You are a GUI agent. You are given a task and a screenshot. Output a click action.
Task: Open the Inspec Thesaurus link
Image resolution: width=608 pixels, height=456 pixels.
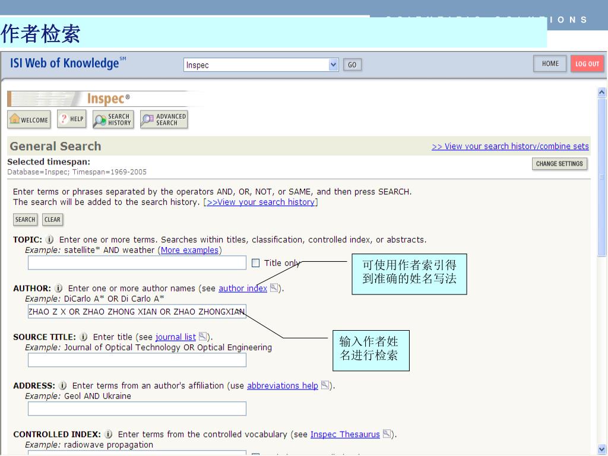click(x=345, y=434)
